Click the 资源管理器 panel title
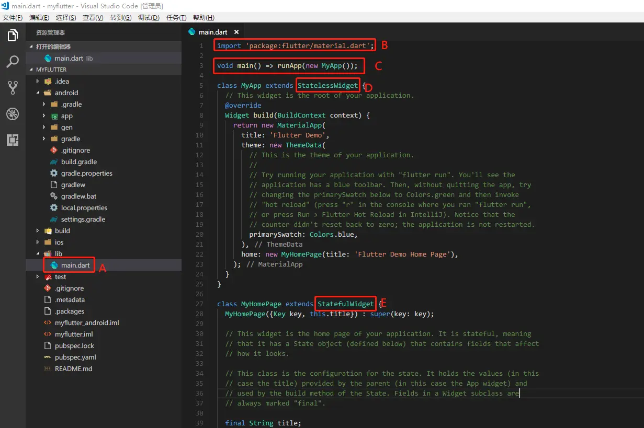644x428 pixels. pyautogui.click(x=50, y=32)
